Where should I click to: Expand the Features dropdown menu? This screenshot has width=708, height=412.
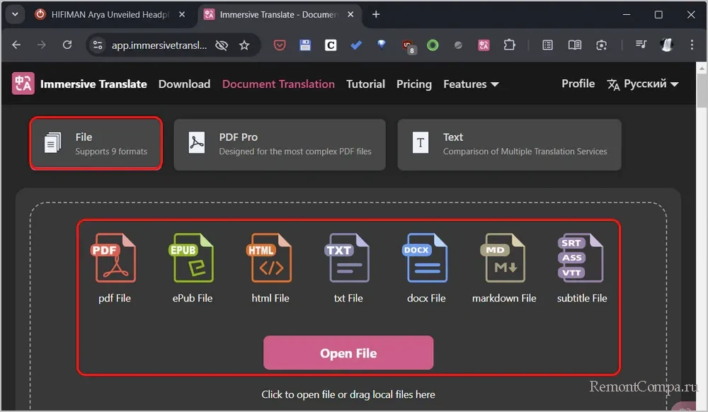(x=471, y=84)
